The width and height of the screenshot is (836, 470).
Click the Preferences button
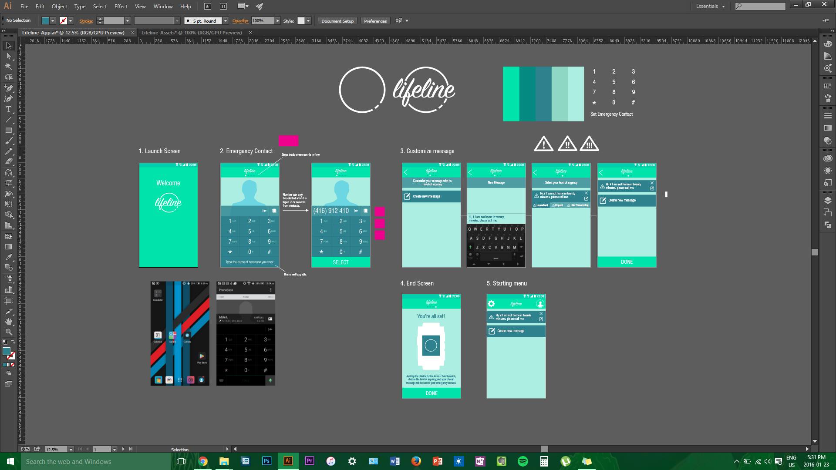[375, 21]
